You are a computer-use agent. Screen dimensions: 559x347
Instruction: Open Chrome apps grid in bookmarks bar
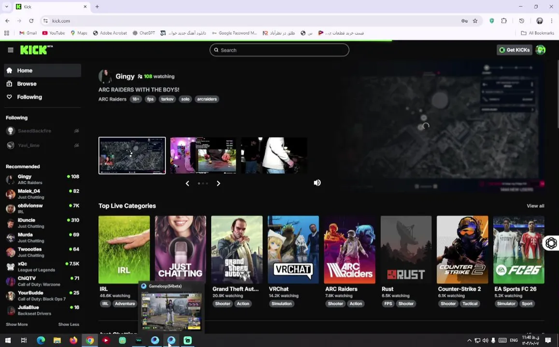click(6, 33)
